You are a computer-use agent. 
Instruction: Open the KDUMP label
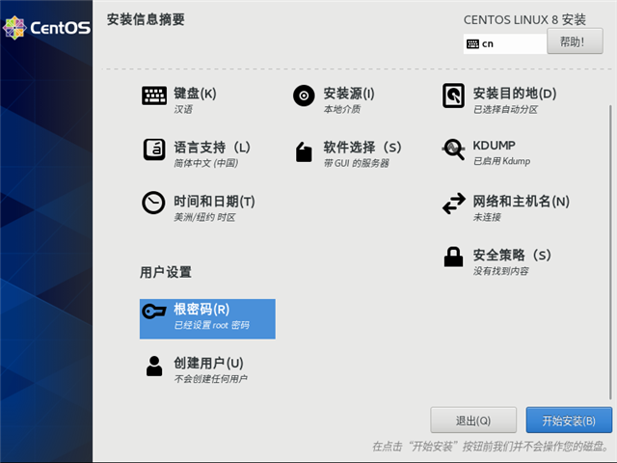point(494,146)
